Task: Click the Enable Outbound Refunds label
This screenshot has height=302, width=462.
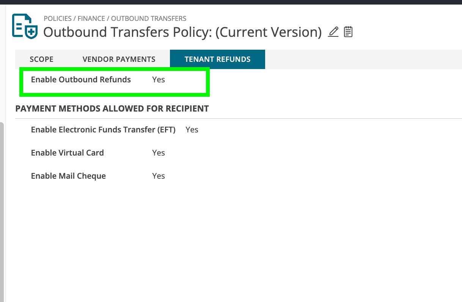Action: coord(81,80)
